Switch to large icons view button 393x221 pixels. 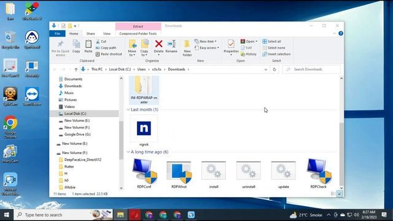[340, 194]
